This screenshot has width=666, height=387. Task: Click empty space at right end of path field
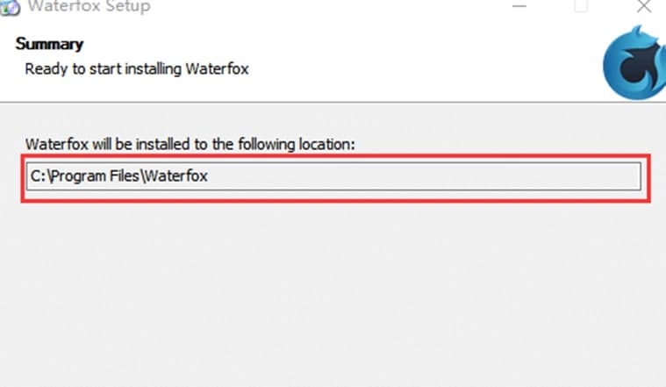[x=570, y=176]
